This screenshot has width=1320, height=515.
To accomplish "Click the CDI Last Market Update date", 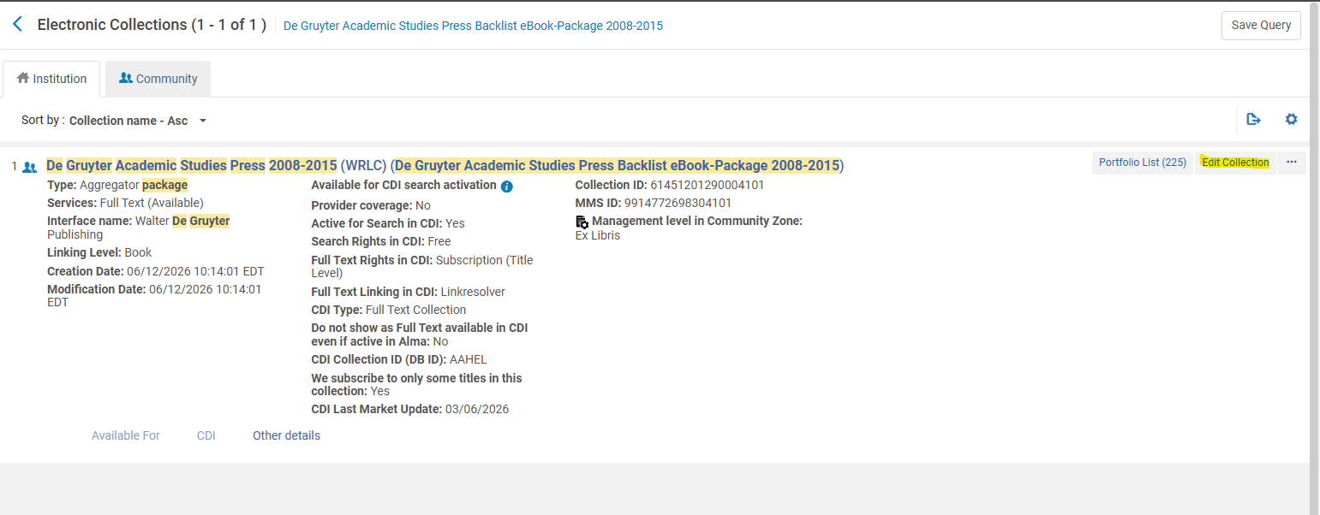I will click(476, 409).
